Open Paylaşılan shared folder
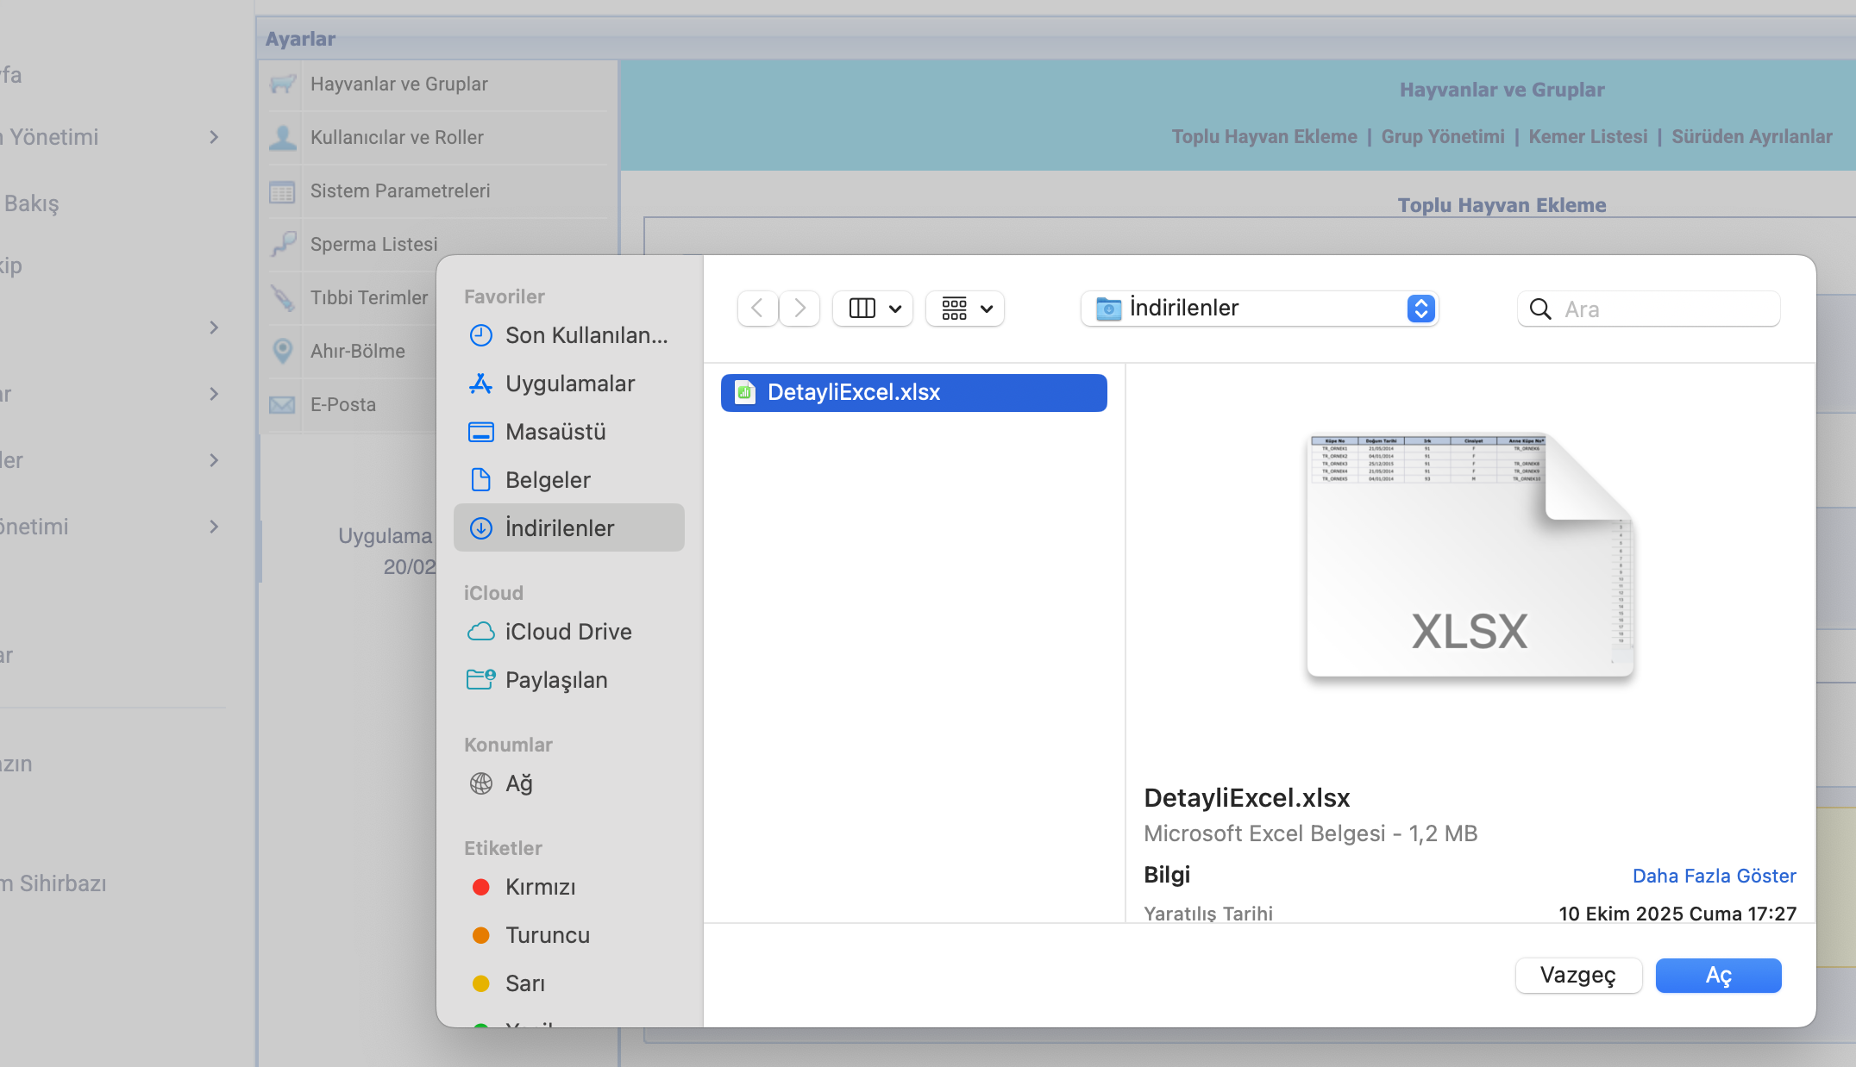 pyautogui.click(x=555, y=680)
